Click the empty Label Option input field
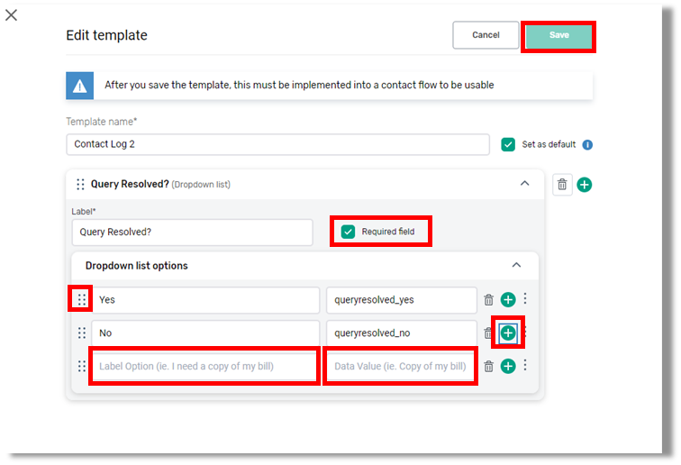Screen dimensions: 681x465 [204, 367]
